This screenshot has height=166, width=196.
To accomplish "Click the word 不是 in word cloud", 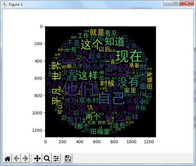I will coord(73,43).
